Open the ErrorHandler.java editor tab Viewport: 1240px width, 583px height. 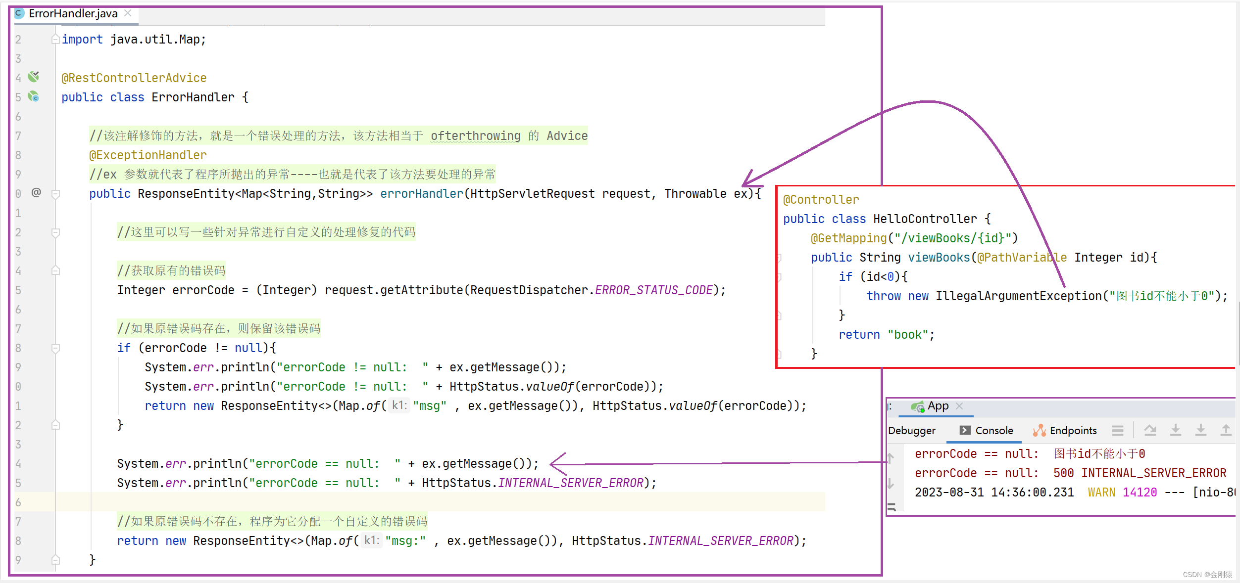(x=73, y=13)
